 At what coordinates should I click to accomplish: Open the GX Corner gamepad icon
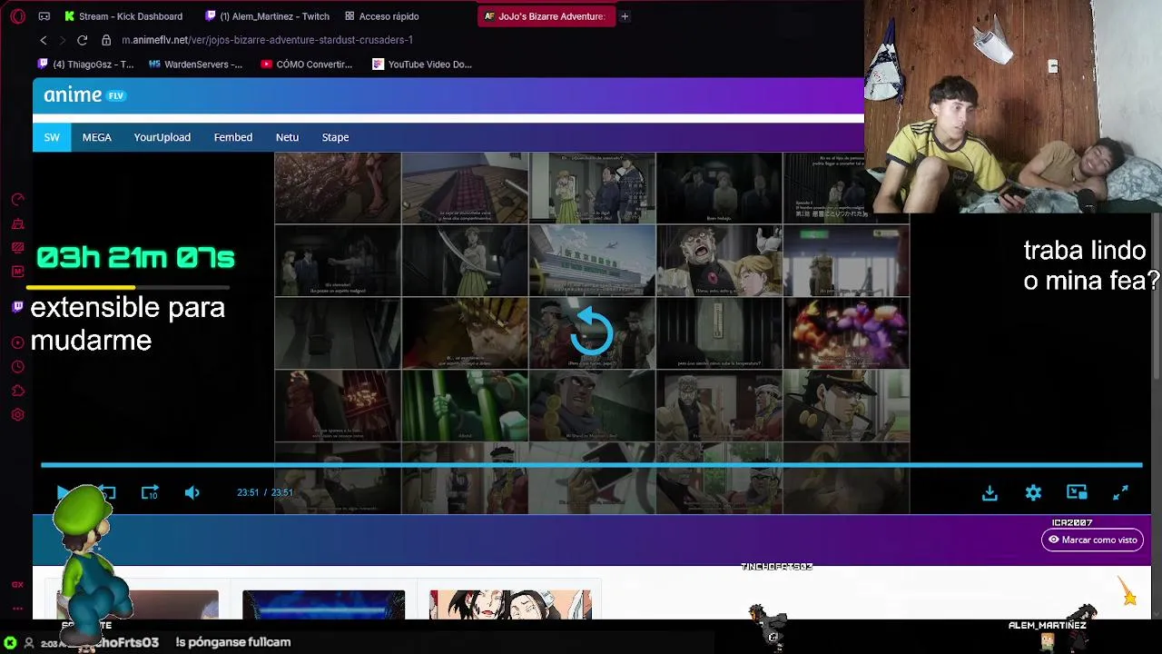44,16
